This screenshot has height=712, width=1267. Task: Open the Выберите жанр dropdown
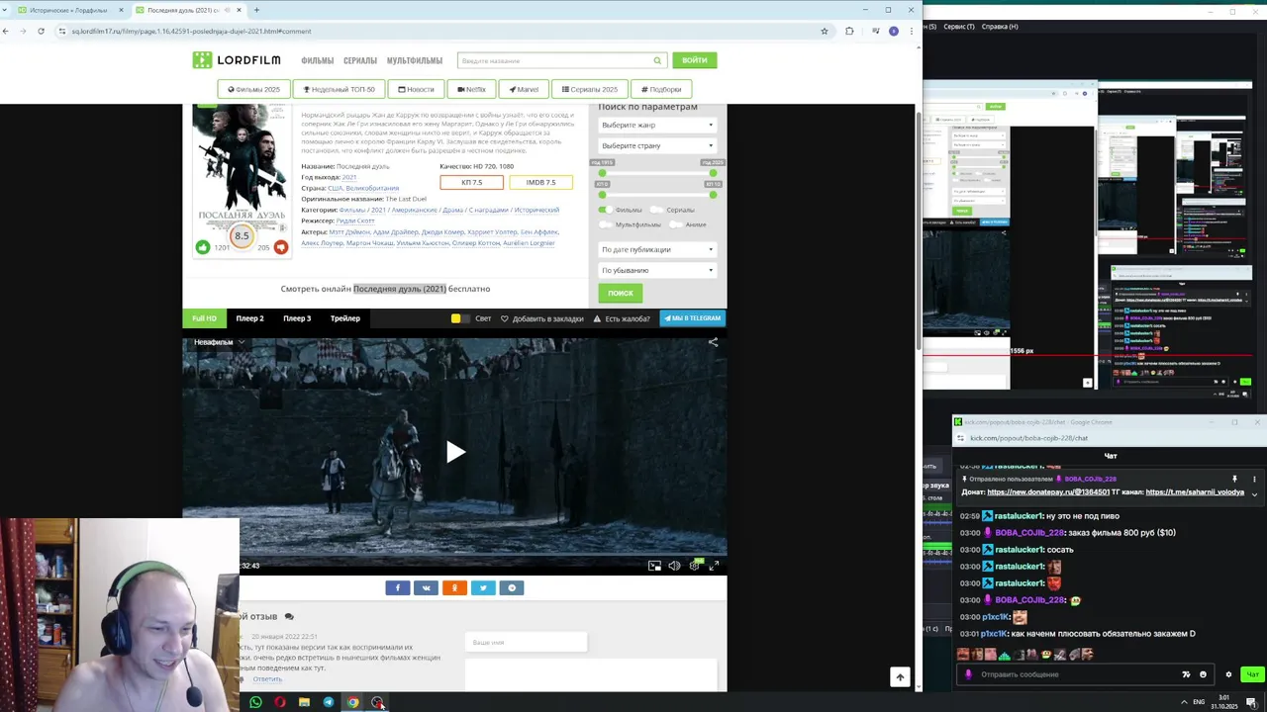(657, 125)
